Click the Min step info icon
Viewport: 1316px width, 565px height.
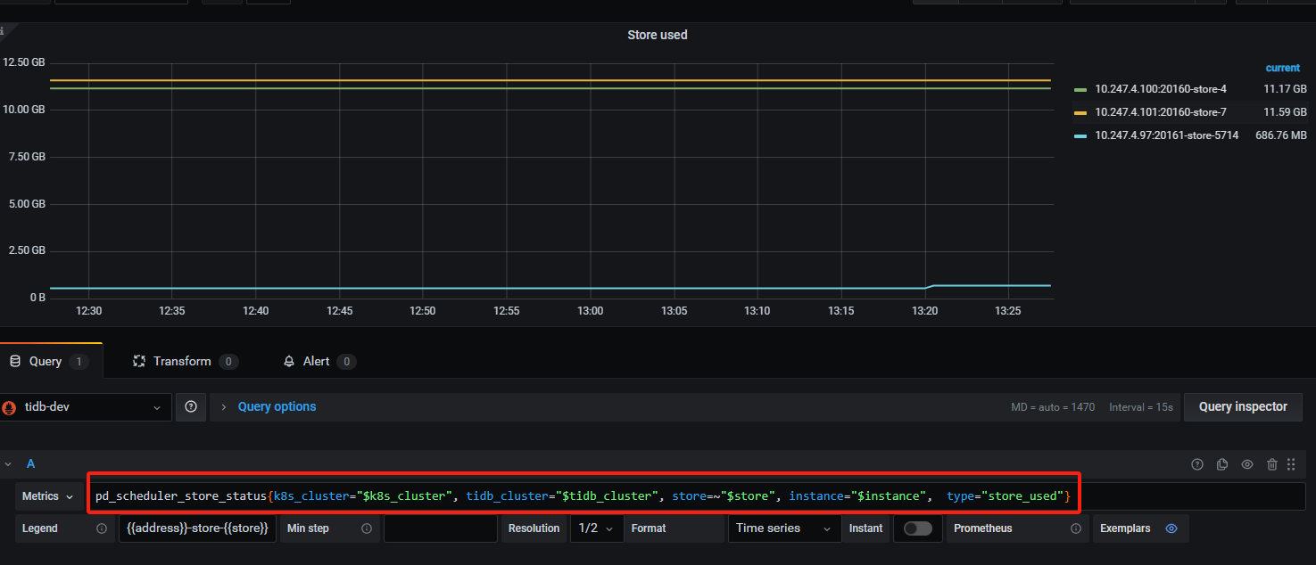[366, 528]
